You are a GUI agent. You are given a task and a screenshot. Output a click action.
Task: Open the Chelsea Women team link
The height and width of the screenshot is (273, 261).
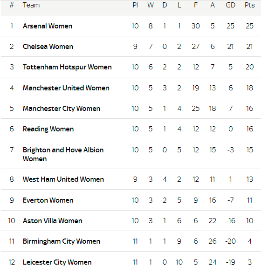(x=48, y=47)
